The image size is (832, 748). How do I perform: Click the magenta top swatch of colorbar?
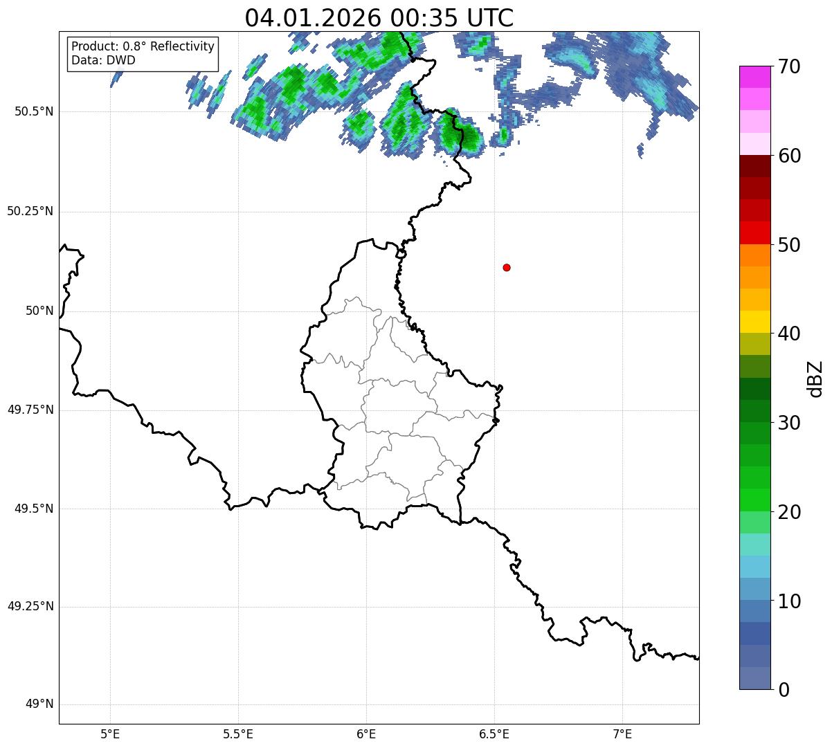tap(754, 77)
